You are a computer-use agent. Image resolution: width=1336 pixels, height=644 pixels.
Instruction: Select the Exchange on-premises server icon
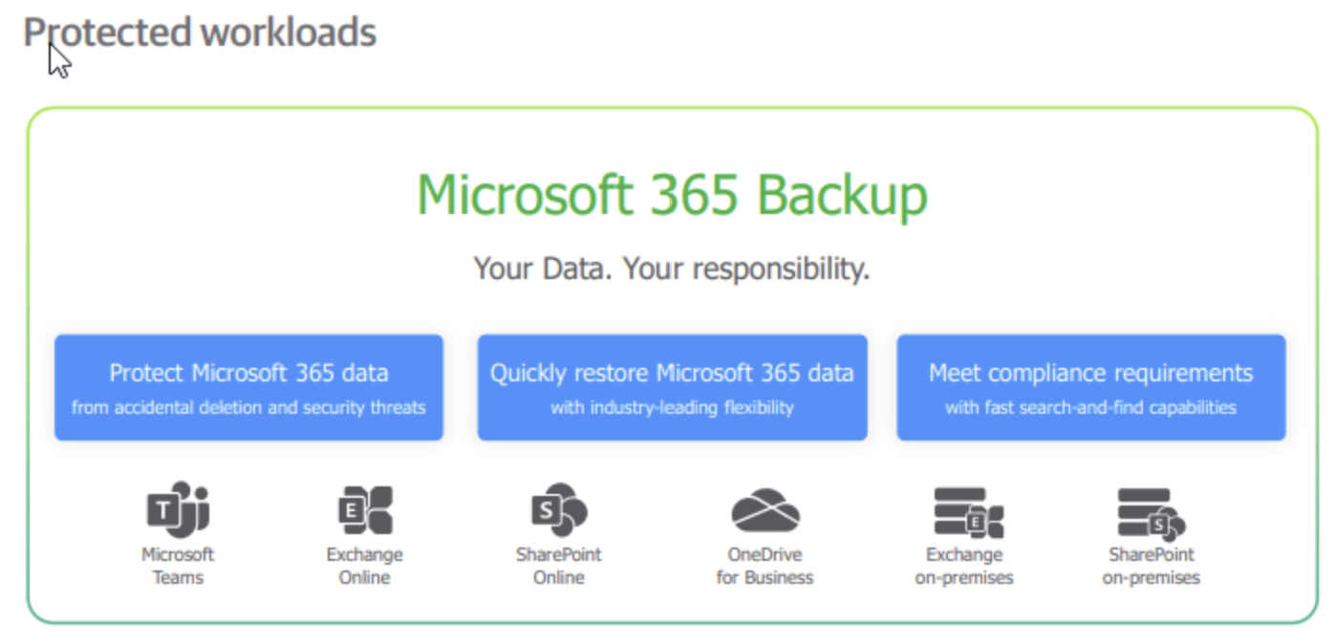(x=967, y=512)
